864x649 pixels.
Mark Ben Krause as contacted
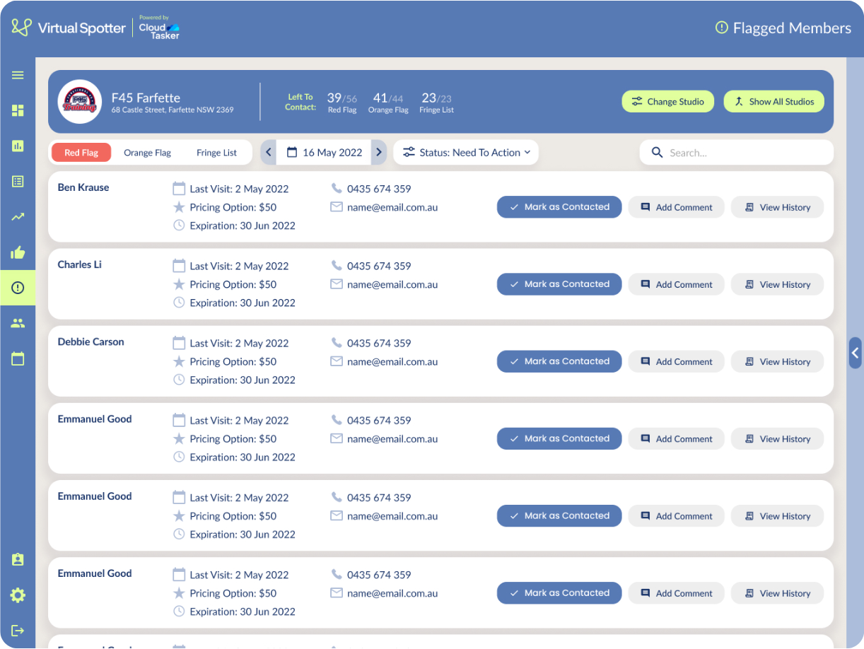pos(559,207)
